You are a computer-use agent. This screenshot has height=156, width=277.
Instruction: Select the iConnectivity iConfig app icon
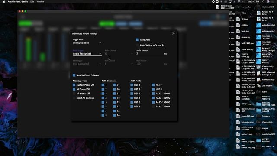click(258, 68)
